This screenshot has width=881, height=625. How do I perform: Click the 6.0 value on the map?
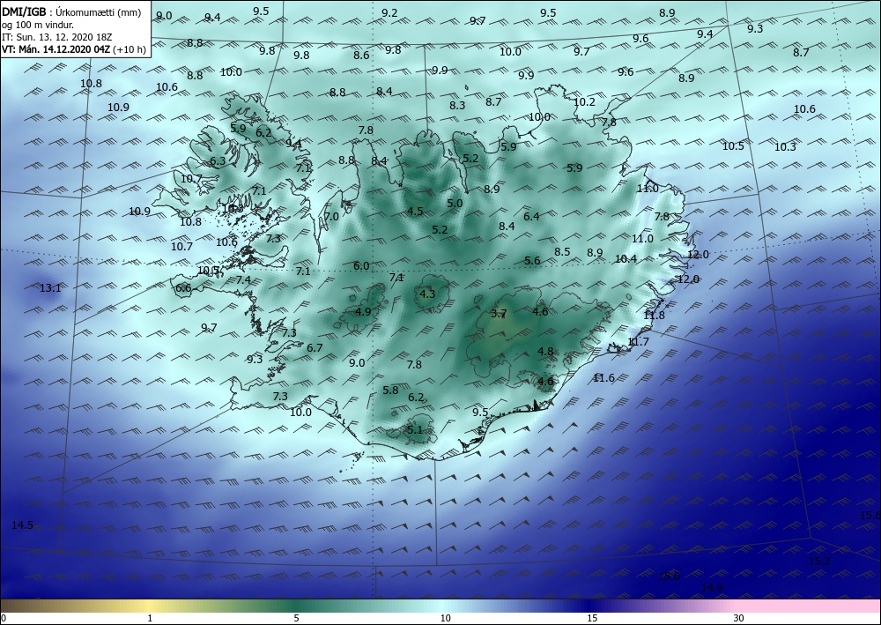[x=361, y=266]
